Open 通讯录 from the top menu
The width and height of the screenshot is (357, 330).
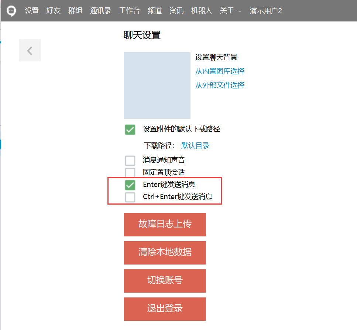click(x=100, y=11)
